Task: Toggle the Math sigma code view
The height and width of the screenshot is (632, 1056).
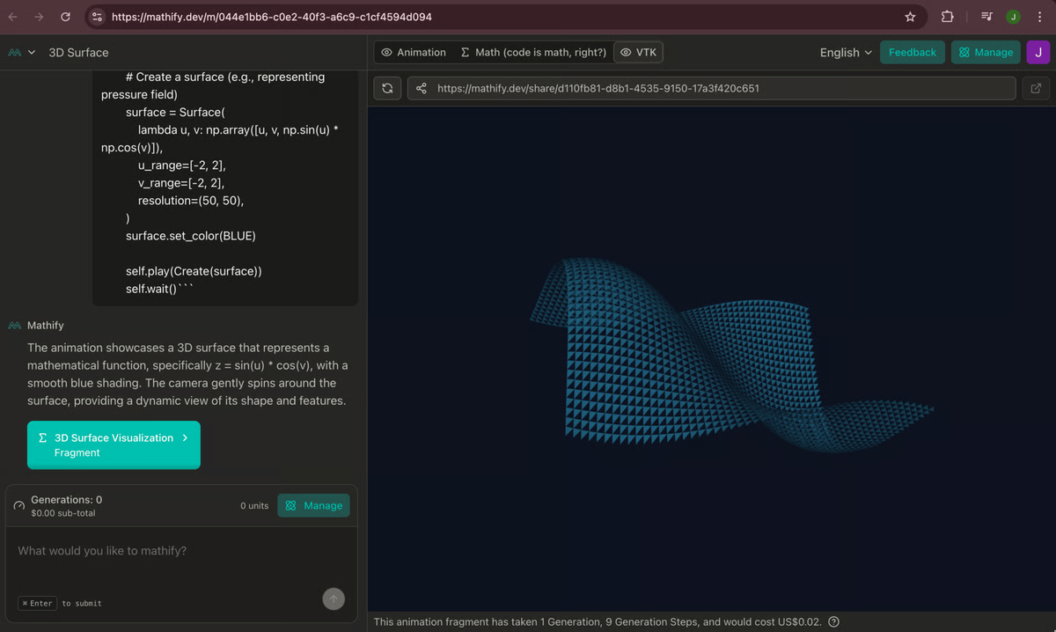Action: [x=466, y=52]
